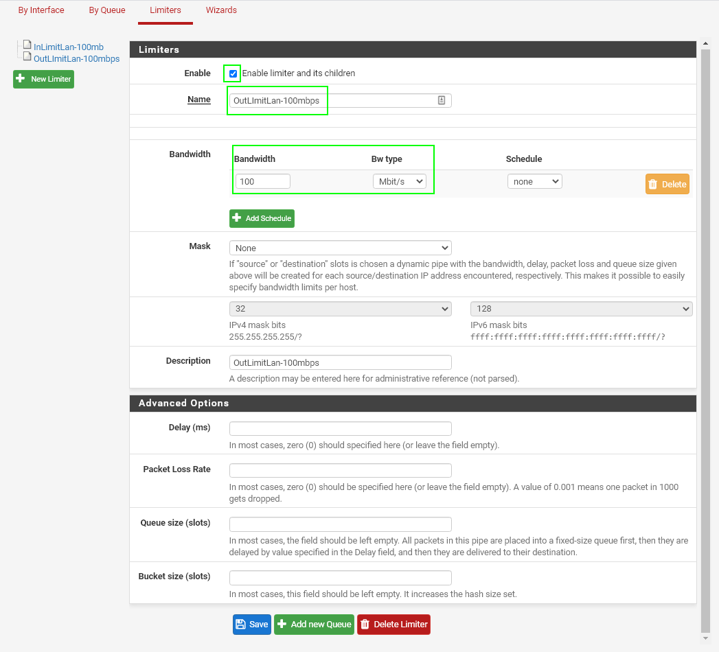This screenshot has width=719, height=652.
Task: Click the vertical scrollbar thumb
Action: [x=705, y=340]
